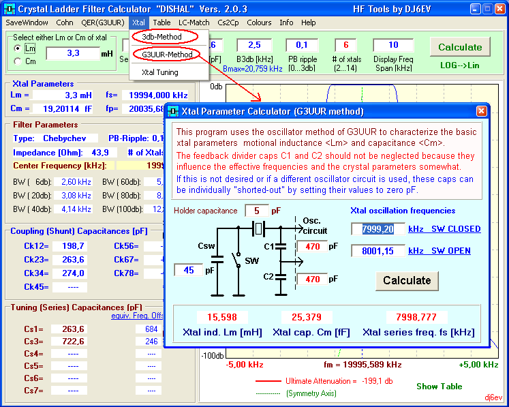
Task: Click the Holder capacitance field 5 pF
Action: coord(257,211)
